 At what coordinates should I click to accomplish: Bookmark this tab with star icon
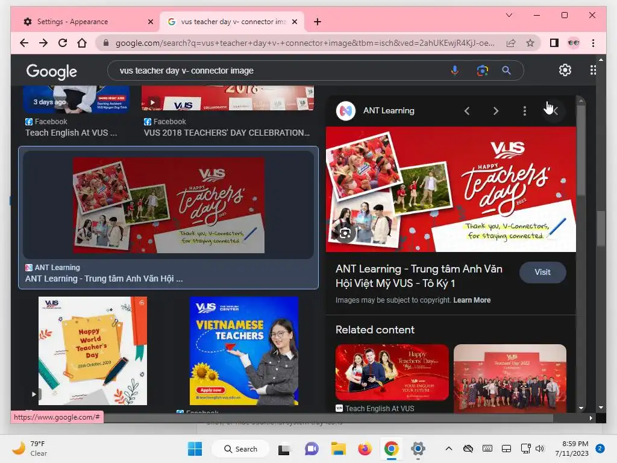(530, 43)
